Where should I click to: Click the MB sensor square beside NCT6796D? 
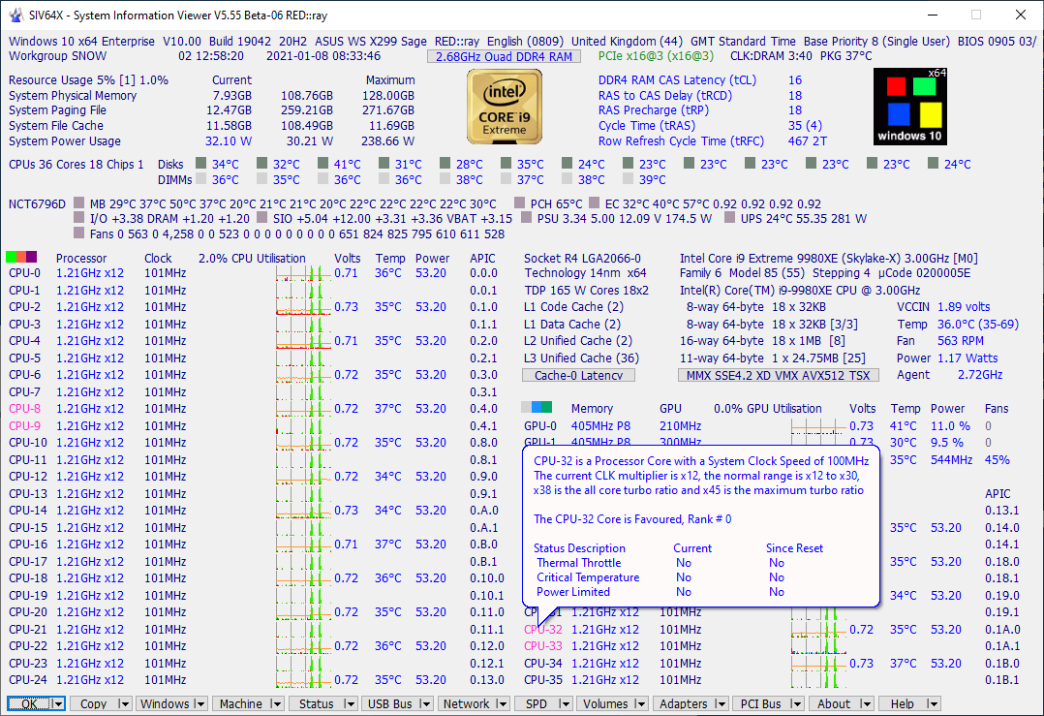tap(79, 202)
